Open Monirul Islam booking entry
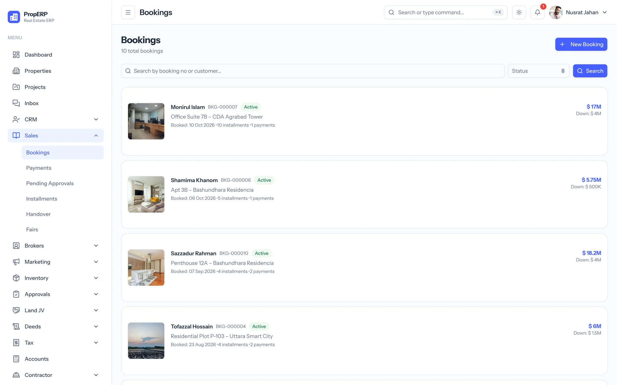The image size is (617, 385). pyautogui.click(x=364, y=121)
